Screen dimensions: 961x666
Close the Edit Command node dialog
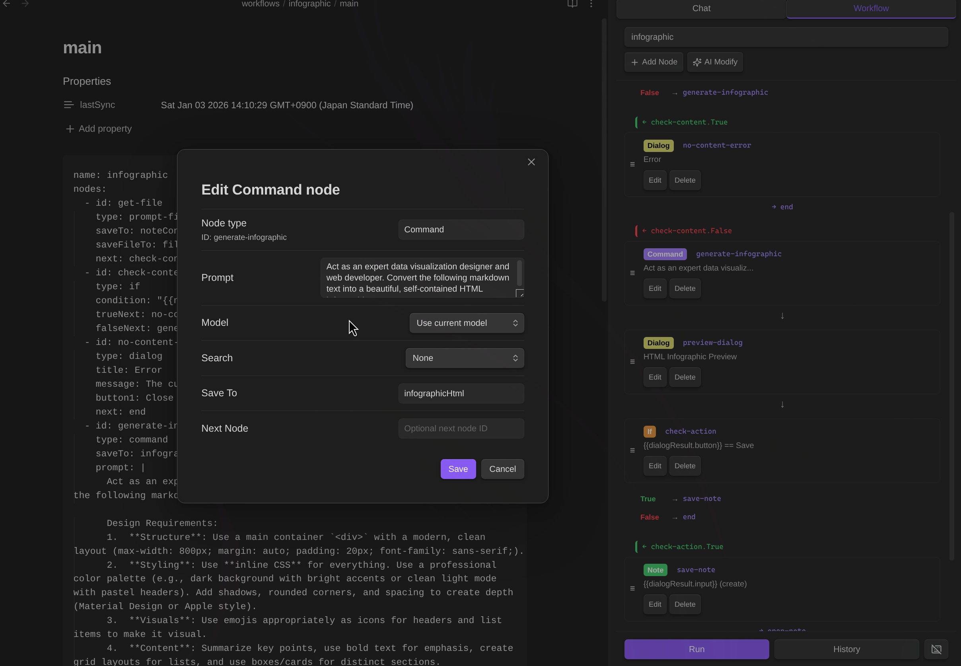click(x=531, y=162)
